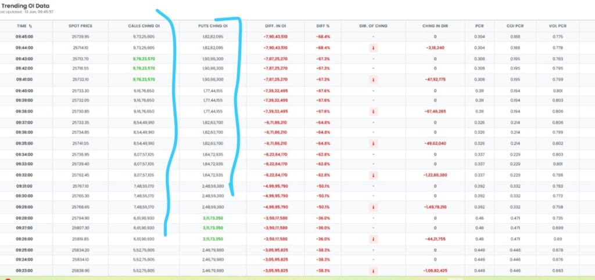Click the down arrow in 09:23:00 row
595x280 pixels.
point(372,271)
